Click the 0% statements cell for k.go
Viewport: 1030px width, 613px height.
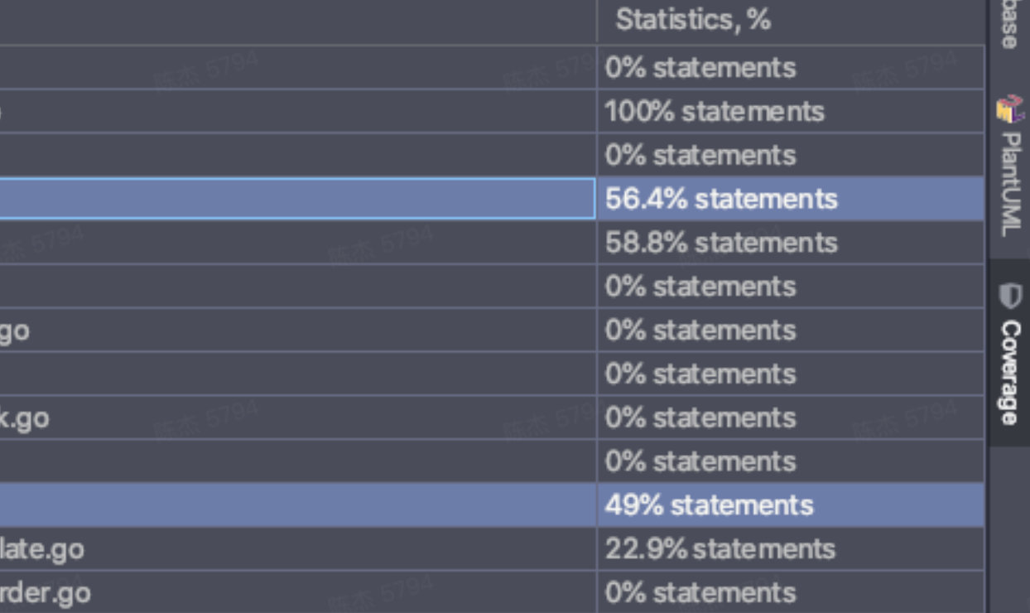point(700,418)
